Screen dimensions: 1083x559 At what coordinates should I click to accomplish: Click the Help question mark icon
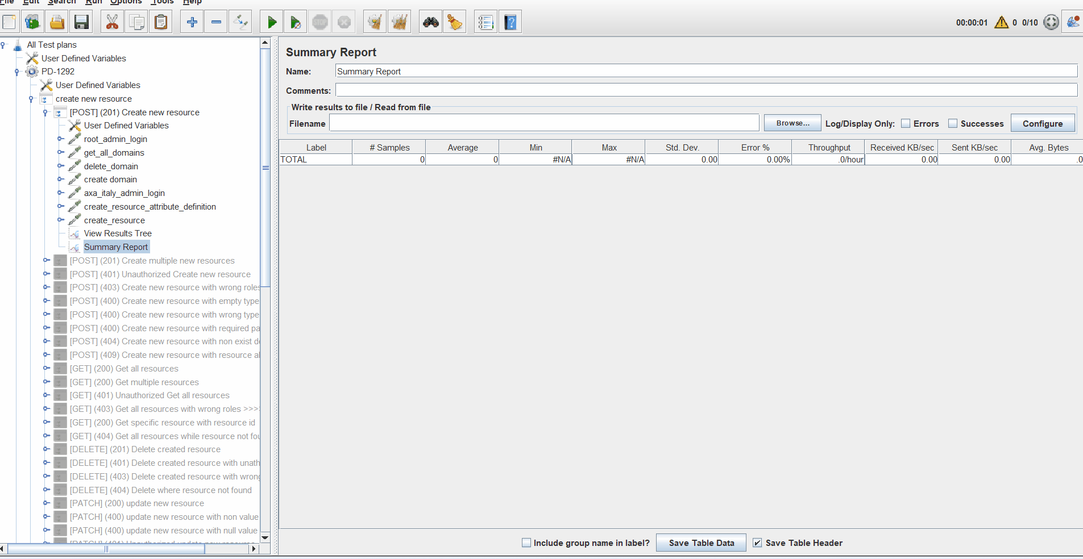tap(510, 23)
